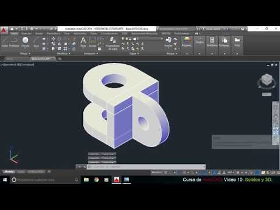Open the AutoCAD application menu (red A)
This screenshot has width=280, height=210.
click(4, 31)
